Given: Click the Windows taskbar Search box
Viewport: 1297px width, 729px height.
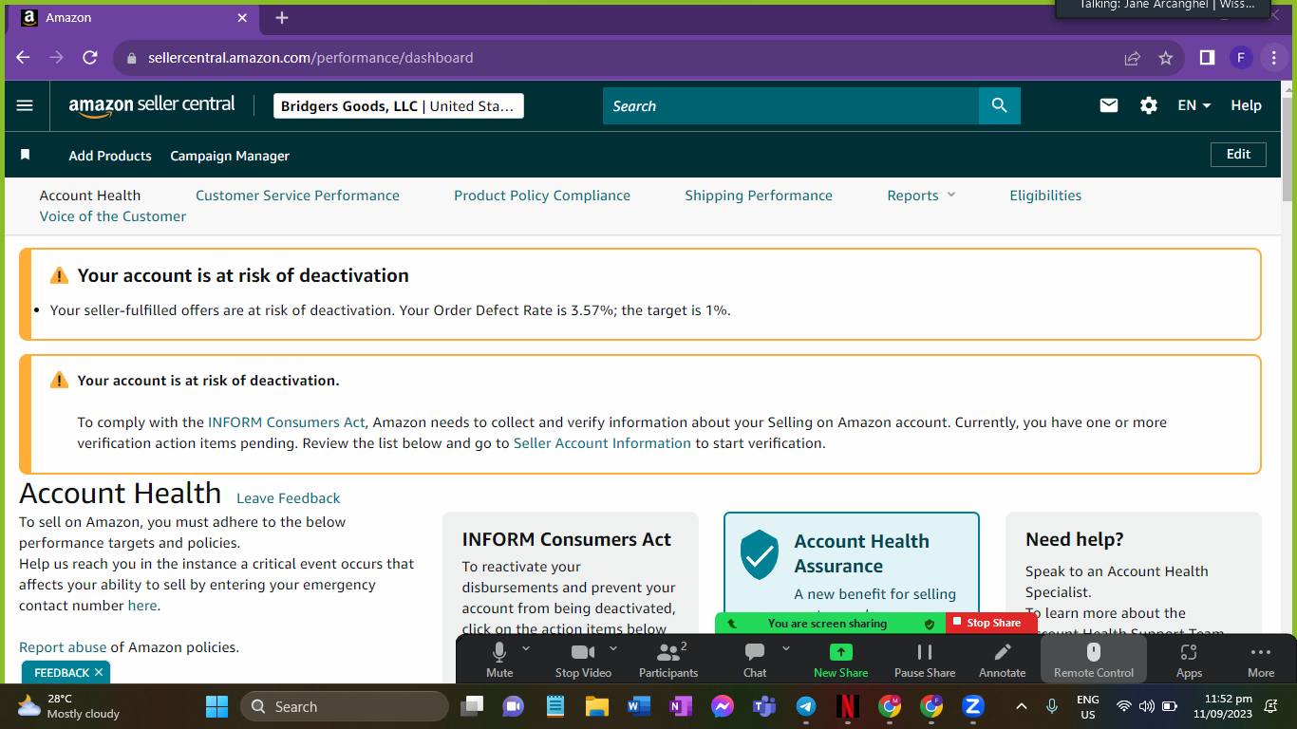Looking at the screenshot, I should click(x=345, y=706).
